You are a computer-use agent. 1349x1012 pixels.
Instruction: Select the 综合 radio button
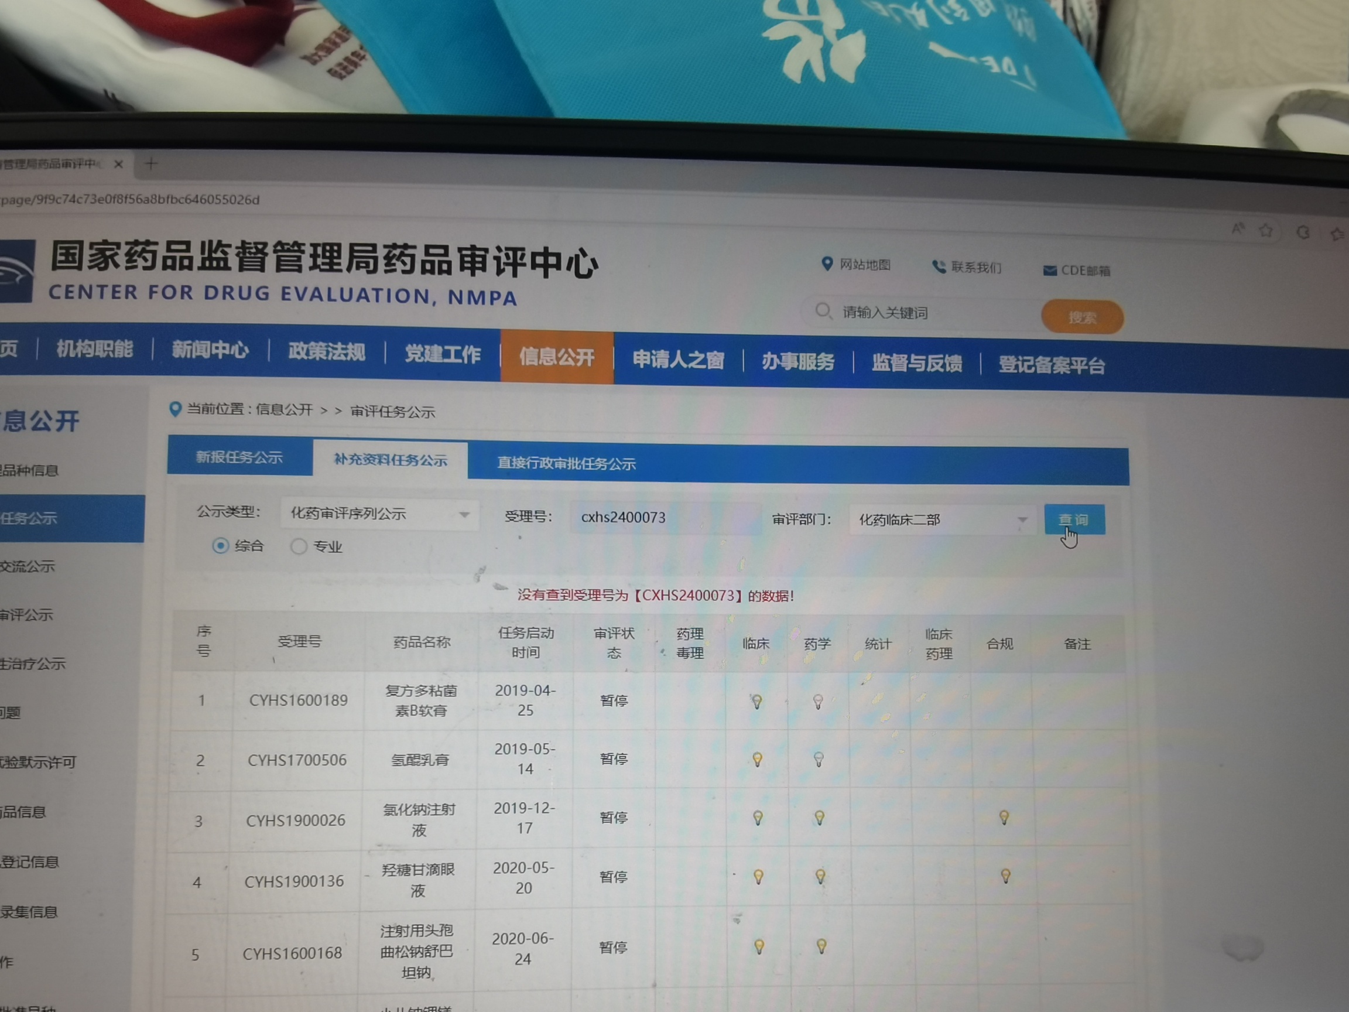[x=220, y=545]
